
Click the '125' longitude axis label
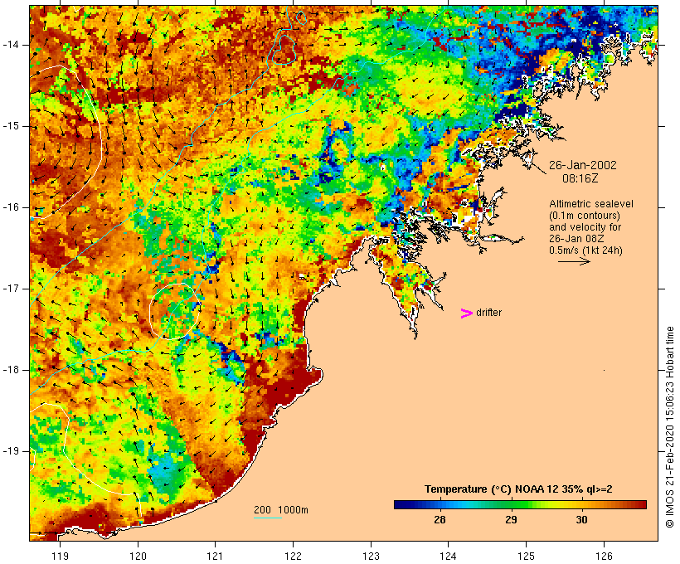click(x=527, y=557)
